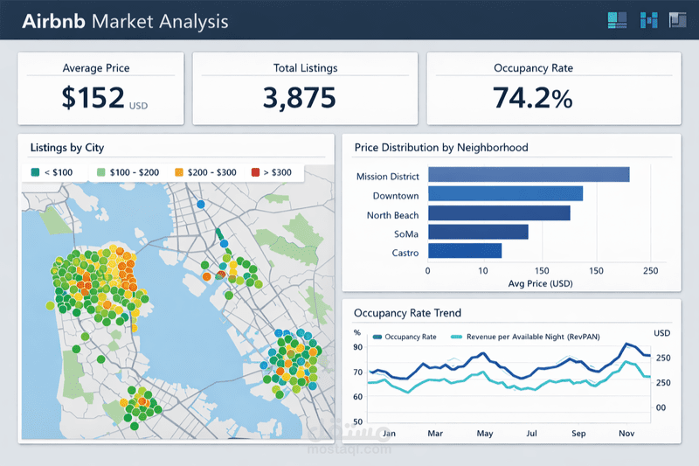Click the 'Sep' month label on trend chart
The image size is (699, 466).
[578, 433]
